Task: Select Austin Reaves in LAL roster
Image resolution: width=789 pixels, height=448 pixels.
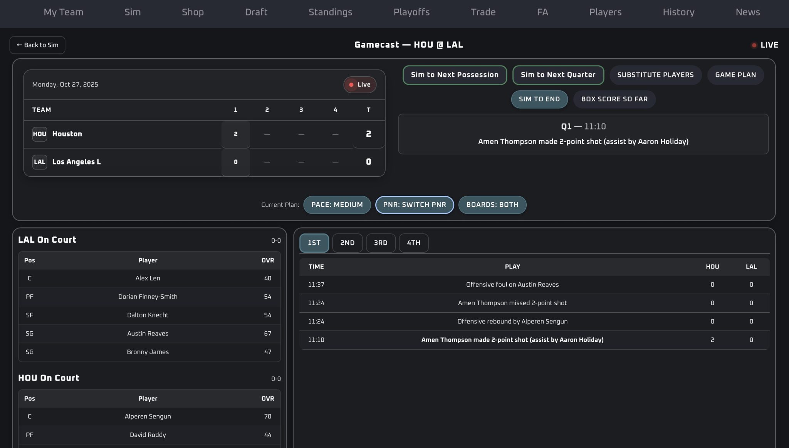Action: point(148,334)
